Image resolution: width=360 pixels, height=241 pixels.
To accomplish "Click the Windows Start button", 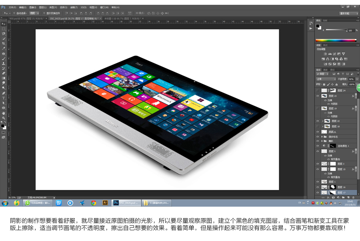I will (5, 203).
